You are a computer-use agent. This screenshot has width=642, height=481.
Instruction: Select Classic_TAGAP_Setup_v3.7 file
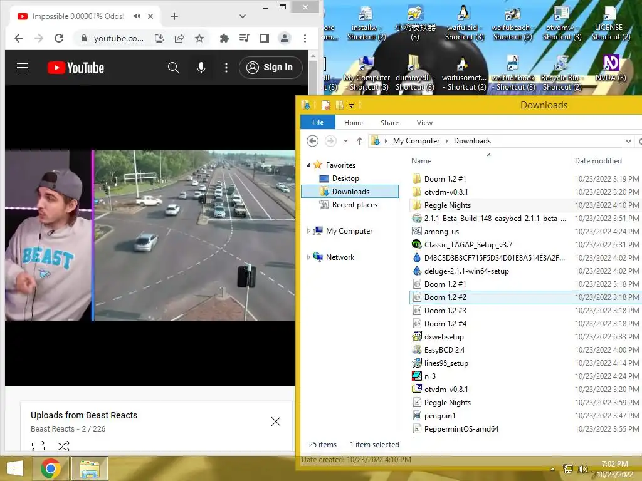coord(468,245)
